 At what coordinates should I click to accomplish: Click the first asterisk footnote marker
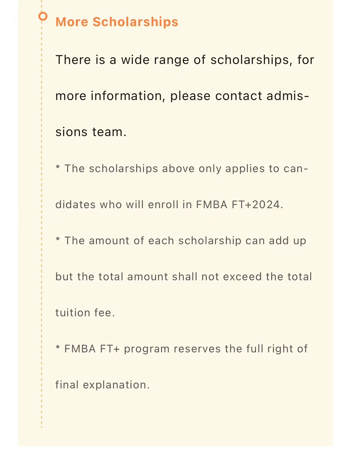[x=58, y=168]
